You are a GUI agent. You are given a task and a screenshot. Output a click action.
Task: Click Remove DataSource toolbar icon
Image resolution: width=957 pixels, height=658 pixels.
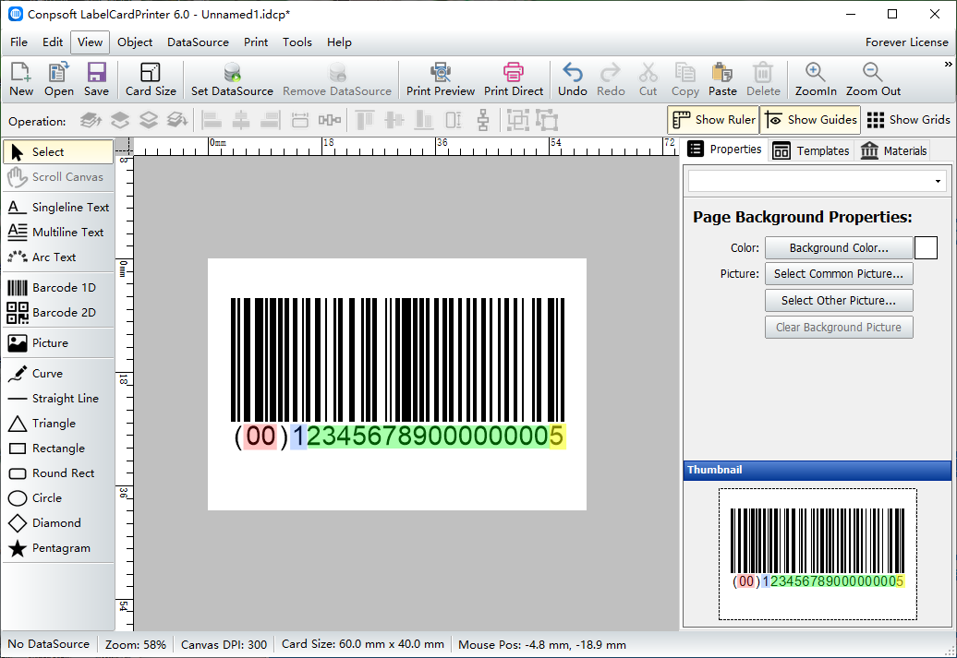pyautogui.click(x=337, y=79)
